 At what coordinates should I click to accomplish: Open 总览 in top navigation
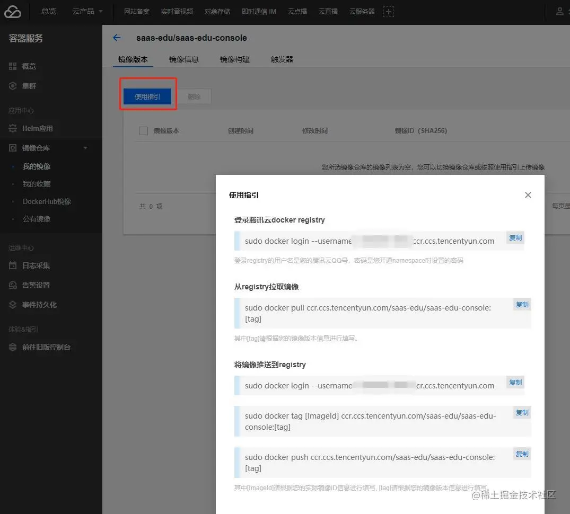tap(49, 12)
